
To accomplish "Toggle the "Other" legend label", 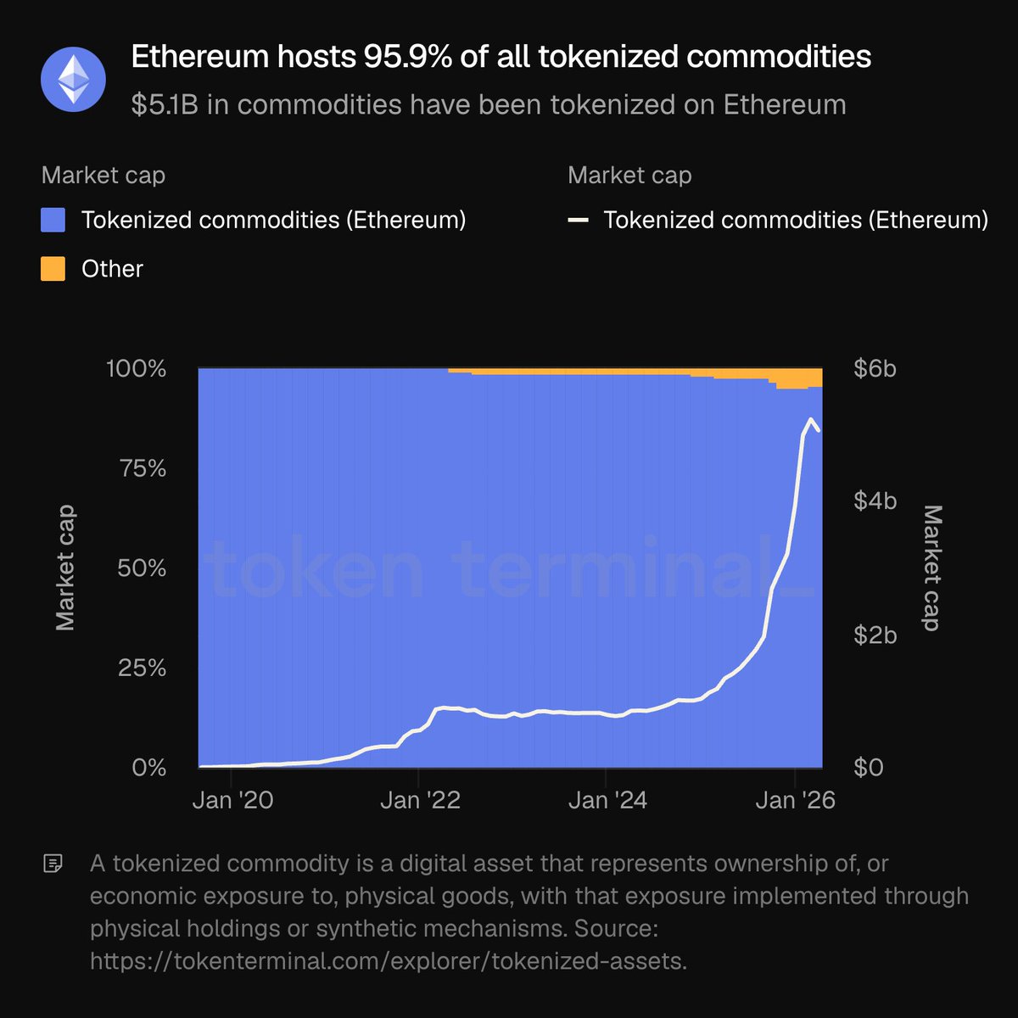I will (112, 269).
